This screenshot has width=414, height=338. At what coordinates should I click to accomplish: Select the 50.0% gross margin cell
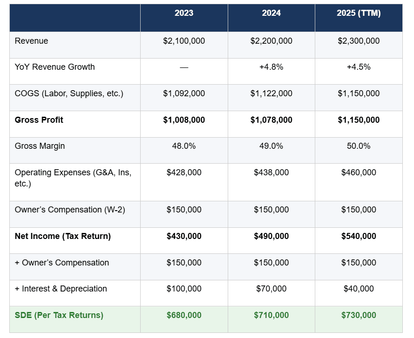click(x=359, y=146)
